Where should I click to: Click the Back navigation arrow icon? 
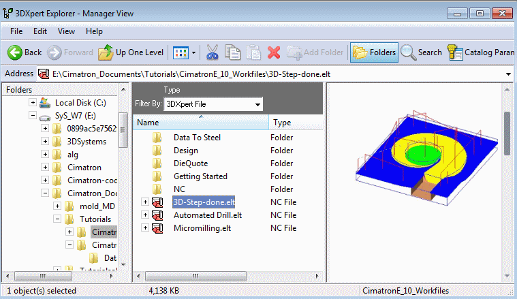15,52
